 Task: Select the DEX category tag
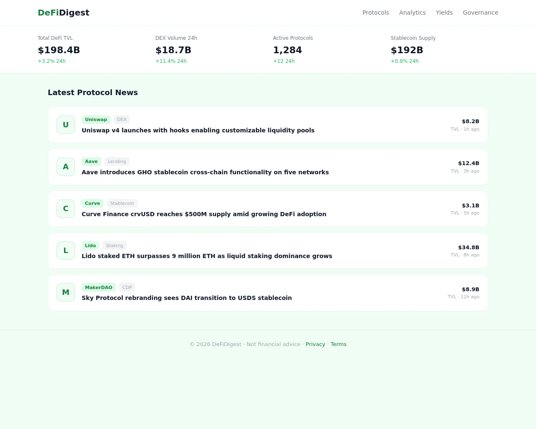click(x=122, y=119)
